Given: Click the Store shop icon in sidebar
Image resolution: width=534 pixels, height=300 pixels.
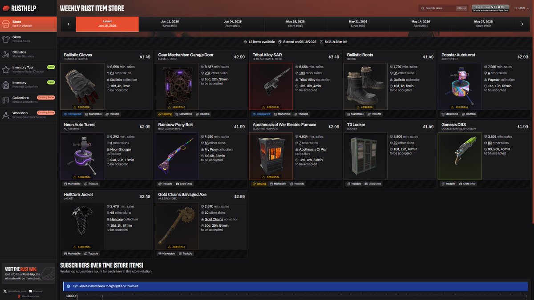Looking at the screenshot, I should click(x=6, y=24).
